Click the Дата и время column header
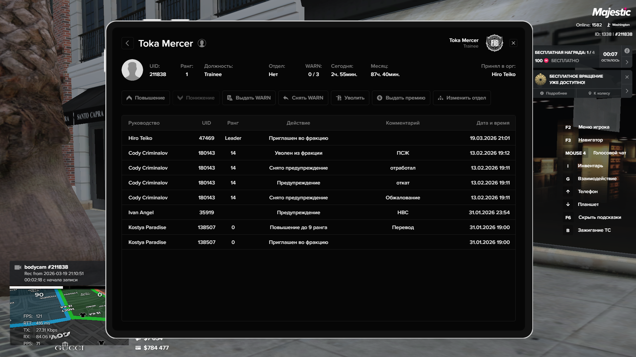 tap(493, 123)
